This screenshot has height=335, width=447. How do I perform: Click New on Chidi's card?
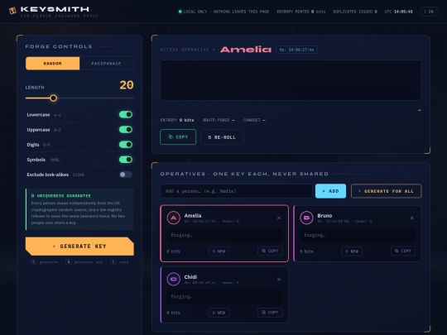tap(219, 313)
